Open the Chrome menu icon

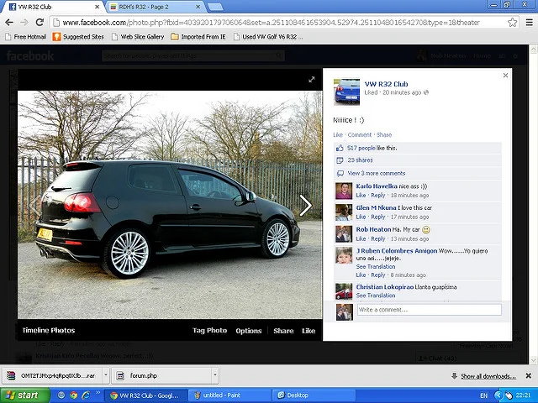click(529, 23)
